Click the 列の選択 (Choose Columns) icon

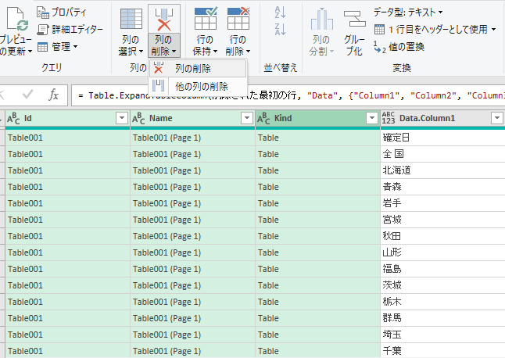pos(131,20)
